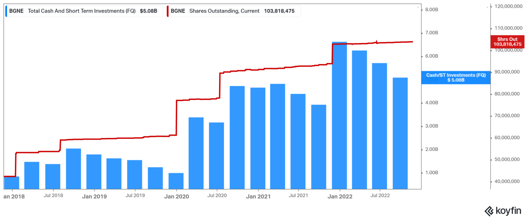Click the red Shrs Out axis badge
This screenshot has height=220, width=528.
coord(507,41)
